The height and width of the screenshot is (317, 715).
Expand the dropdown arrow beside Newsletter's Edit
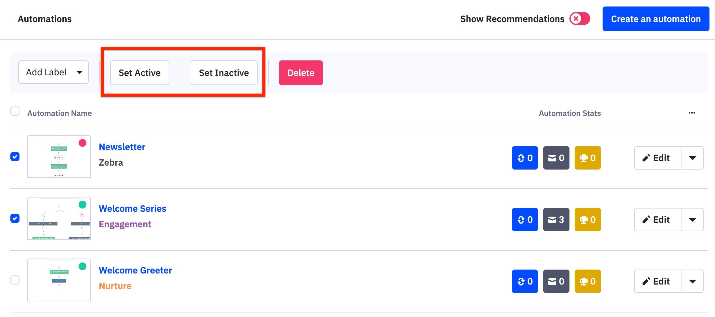[x=692, y=158]
